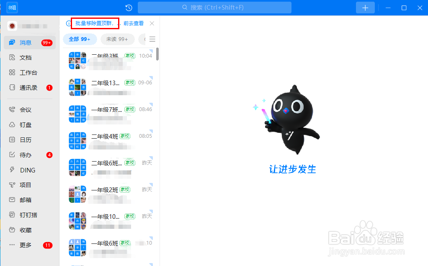The image size is (428, 266).
Task: Open the 文档 documents section
Action: pos(30,58)
